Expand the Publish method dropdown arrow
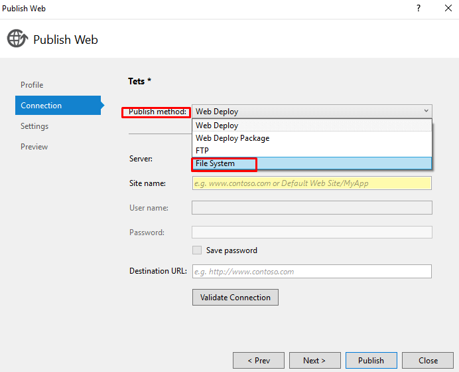This screenshot has width=459, height=372. [x=426, y=111]
